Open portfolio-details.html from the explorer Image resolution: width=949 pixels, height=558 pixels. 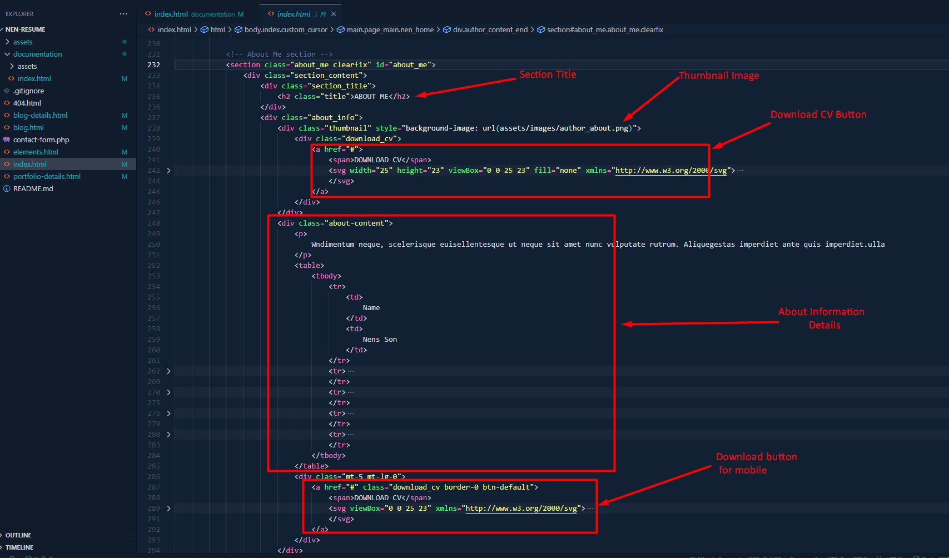(x=47, y=177)
